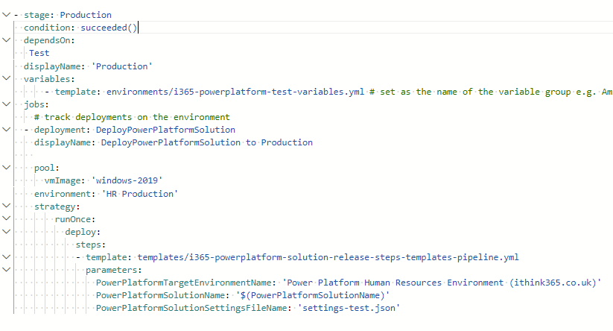The width and height of the screenshot is (613, 331).
Task: Collapse the pool section
Action: click(x=6, y=168)
